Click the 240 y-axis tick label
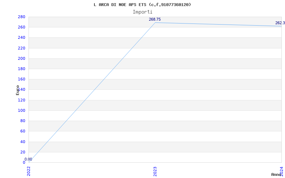Image resolution: width=285 pixels, height=178 pixels. click(21, 38)
